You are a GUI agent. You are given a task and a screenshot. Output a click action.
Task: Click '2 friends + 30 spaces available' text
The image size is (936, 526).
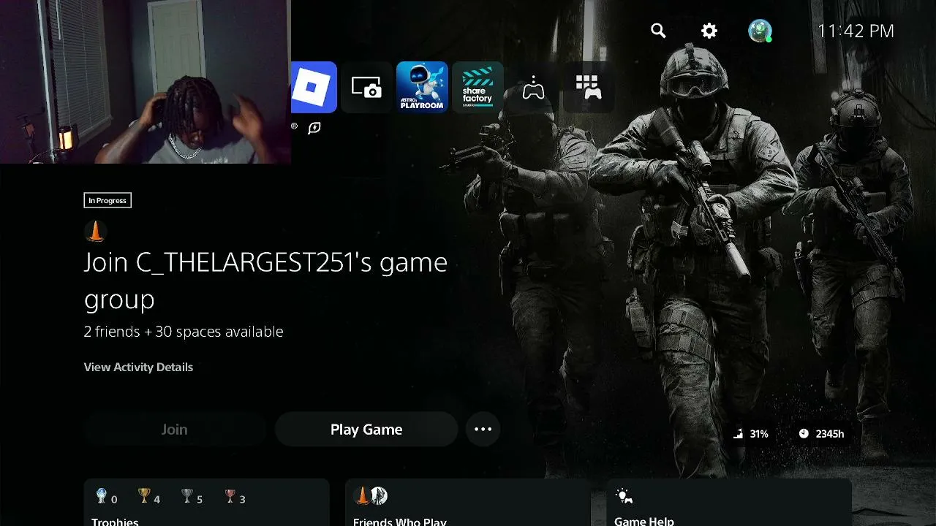click(184, 332)
